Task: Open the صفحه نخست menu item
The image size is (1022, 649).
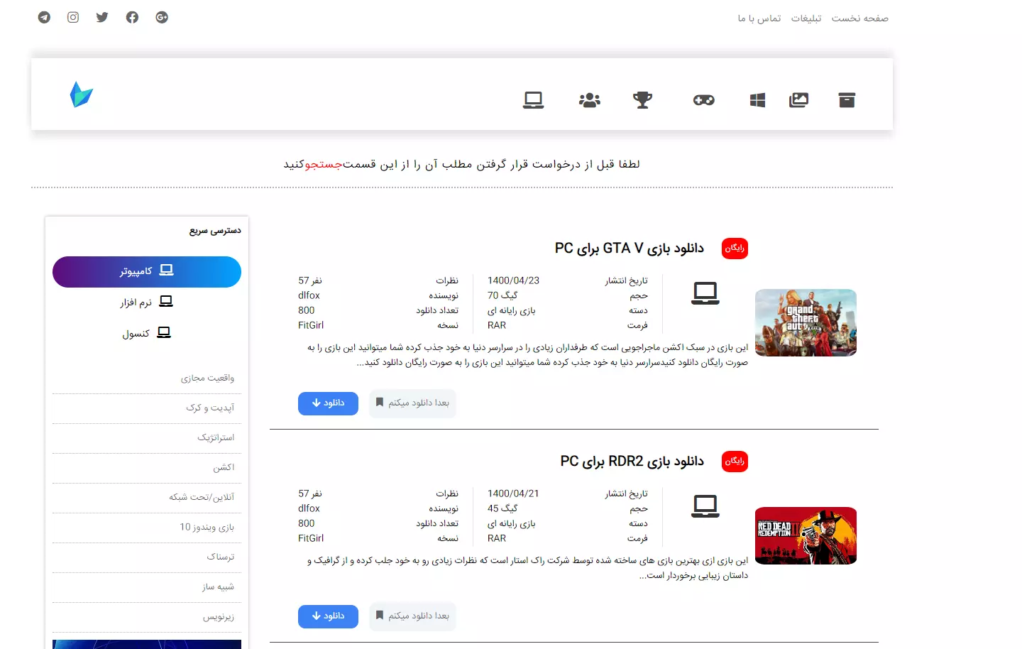Action: coord(859,18)
